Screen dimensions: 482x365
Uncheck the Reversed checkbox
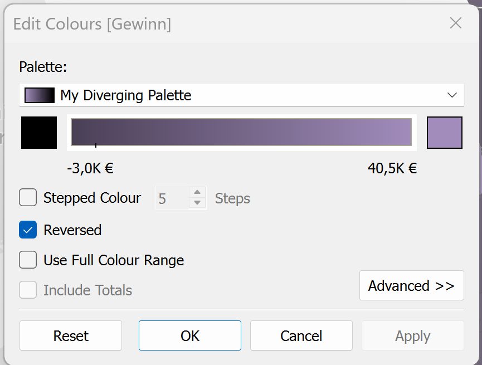tap(28, 230)
